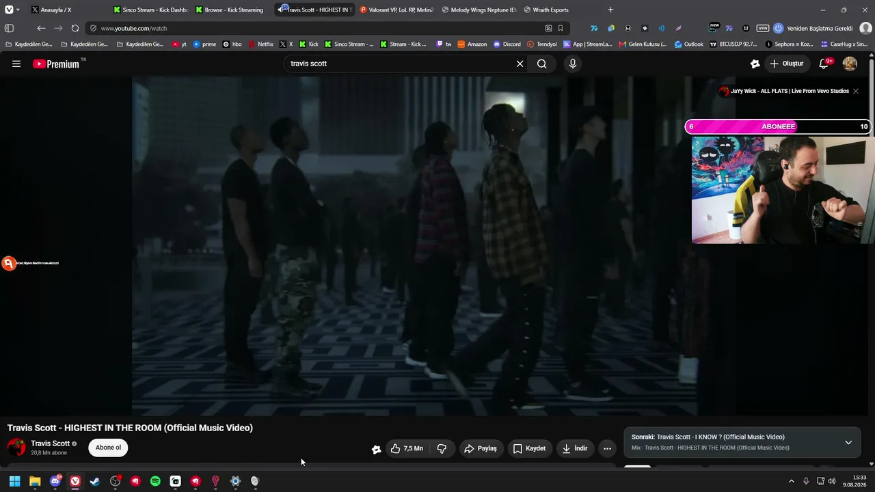
Task: Open the Windows Start menu
Action: click(14, 481)
